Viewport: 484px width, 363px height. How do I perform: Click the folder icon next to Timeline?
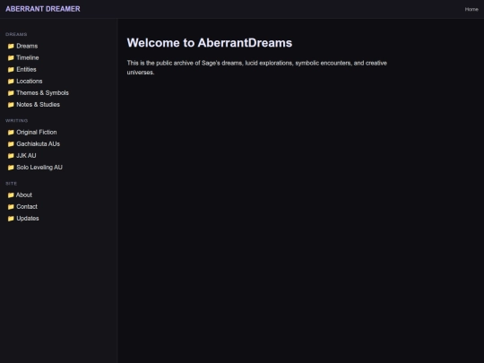[x=11, y=57]
